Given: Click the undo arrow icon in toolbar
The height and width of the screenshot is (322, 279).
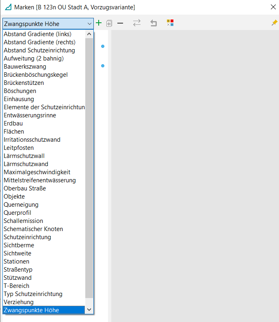Looking at the screenshot, I should [x=154, y=24].
